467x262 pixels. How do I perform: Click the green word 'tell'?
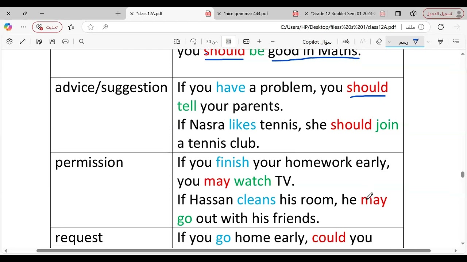[187, 106]
